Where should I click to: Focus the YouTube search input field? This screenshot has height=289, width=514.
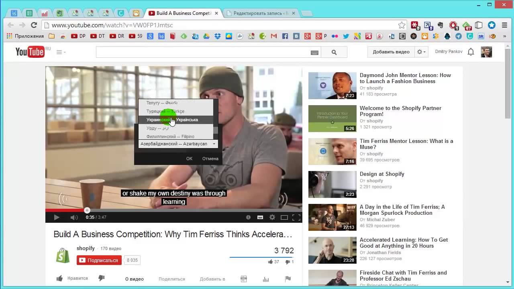click(203, 52)
